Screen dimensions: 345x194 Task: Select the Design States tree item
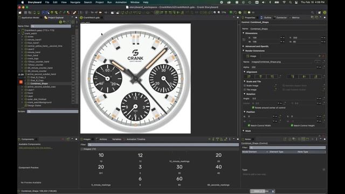[x=34, y=106]
